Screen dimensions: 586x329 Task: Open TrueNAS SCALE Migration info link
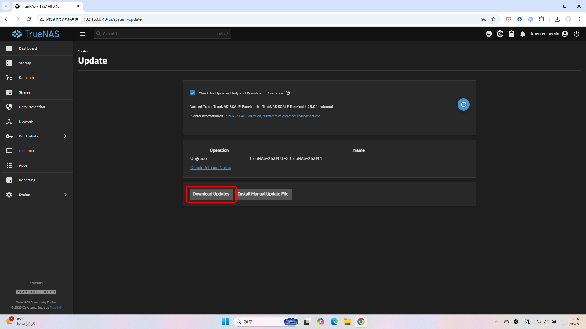tap(272, 116)
